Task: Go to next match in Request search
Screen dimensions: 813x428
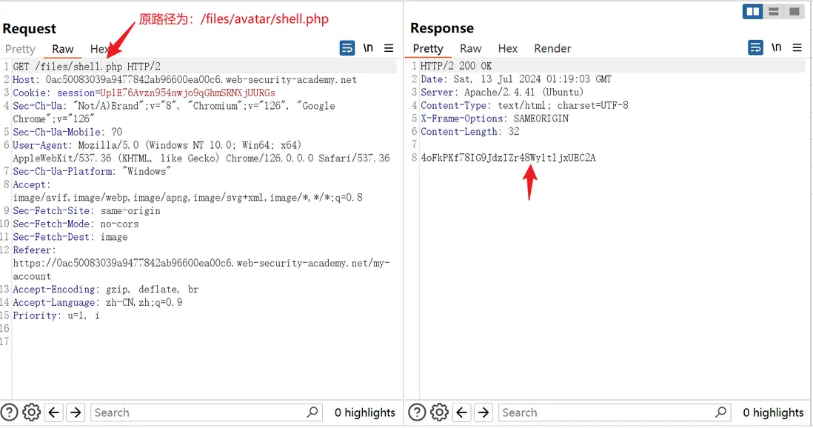Action: point(76,412)
